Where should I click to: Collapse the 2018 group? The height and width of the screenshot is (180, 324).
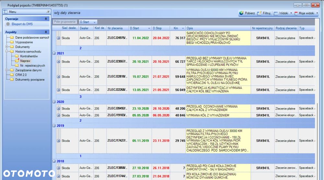(x=54, y=161)
